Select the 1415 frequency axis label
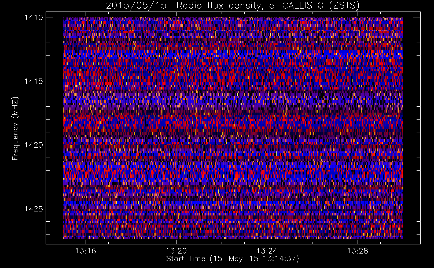This screenshot has height=268, width=434. [x=34, y=81]
